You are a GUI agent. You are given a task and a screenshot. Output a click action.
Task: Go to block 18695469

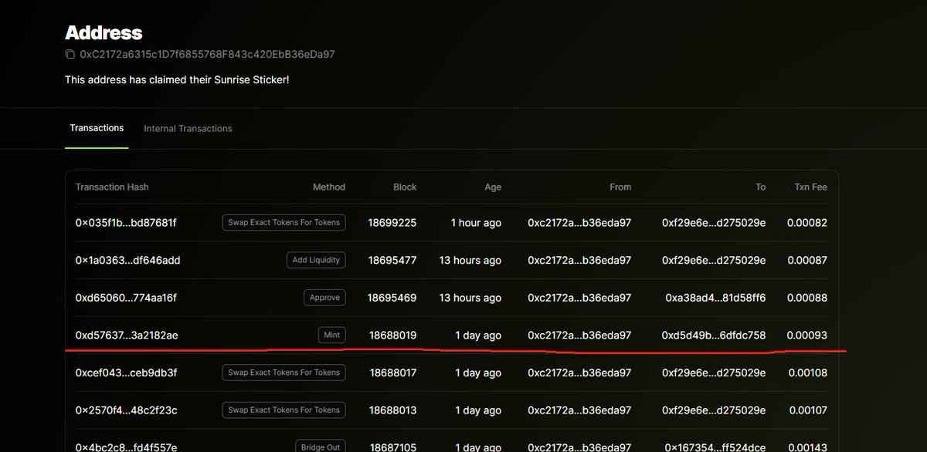pyautogui.click(x=392, y=298)
